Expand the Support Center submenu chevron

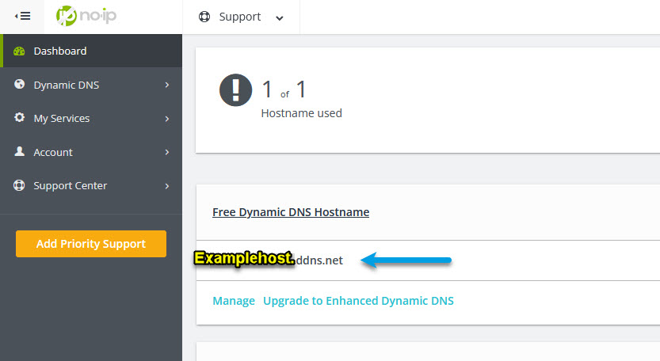coord(167,186)
